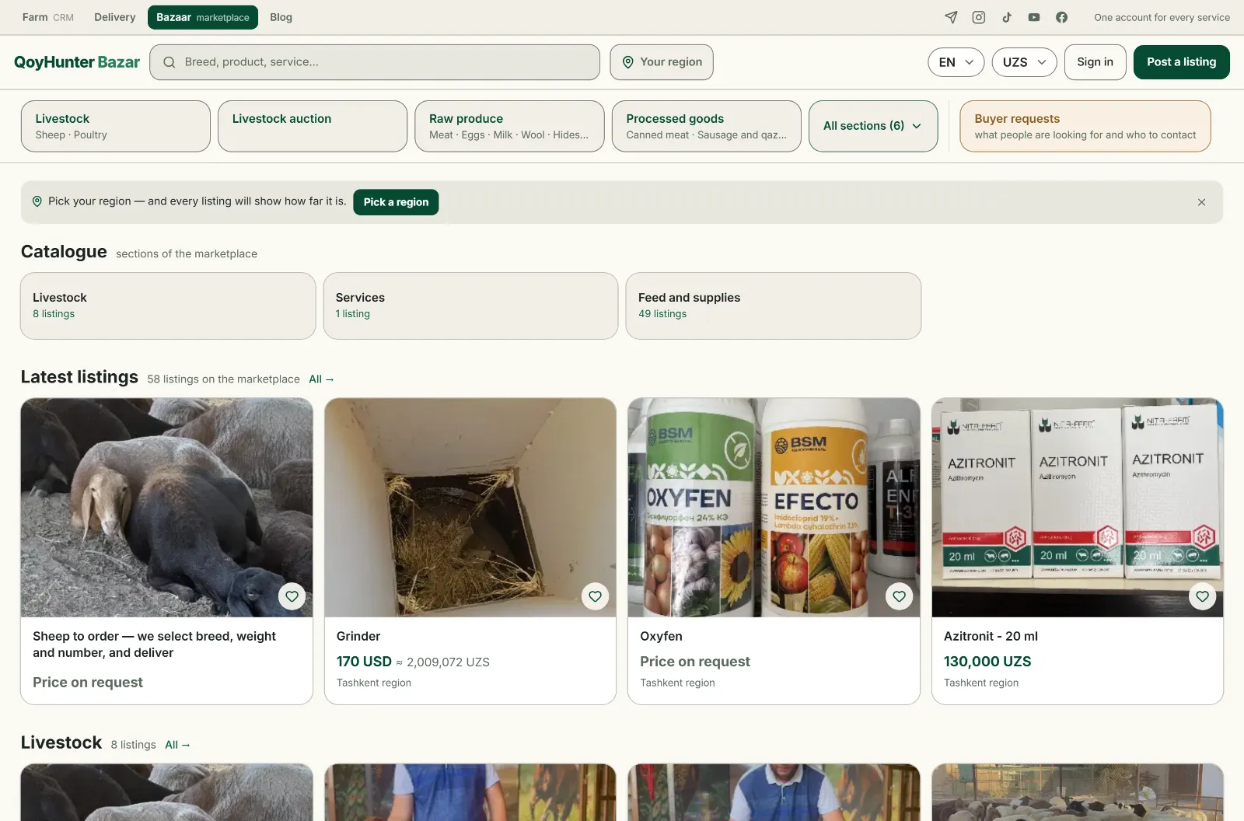The height and width of the screenshot is (821, 1244).
Task: Open the Grinder photo thumbnail
Action: (470, 508)
